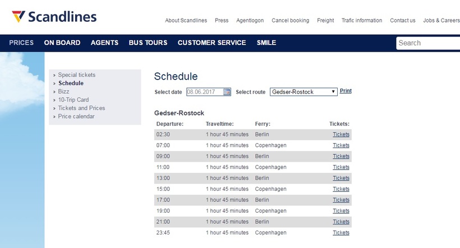Buy Tickets for the 13:00 departure
460x248 pixels.
coord(341,178)
